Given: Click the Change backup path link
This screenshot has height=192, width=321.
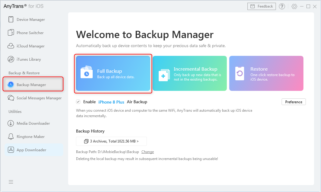Looking at the screenshot, I should [147, 152].
